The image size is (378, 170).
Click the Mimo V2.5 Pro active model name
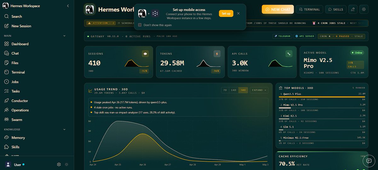point(318,63)
